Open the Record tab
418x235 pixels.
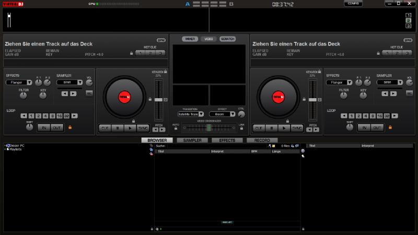pos(262,140)
